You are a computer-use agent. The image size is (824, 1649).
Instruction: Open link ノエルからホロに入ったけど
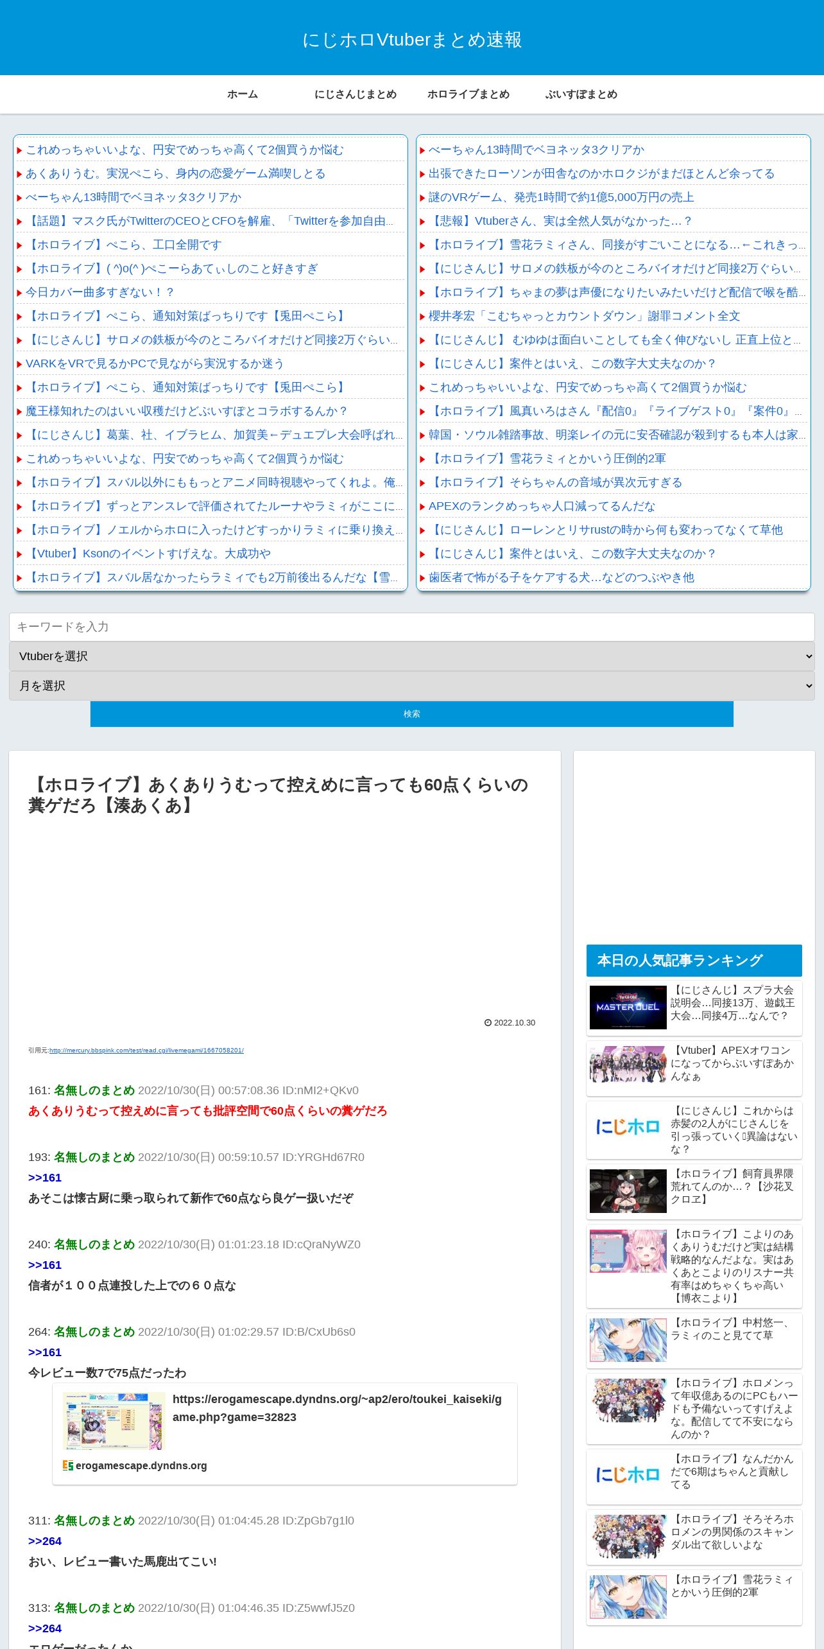[214, 530]
